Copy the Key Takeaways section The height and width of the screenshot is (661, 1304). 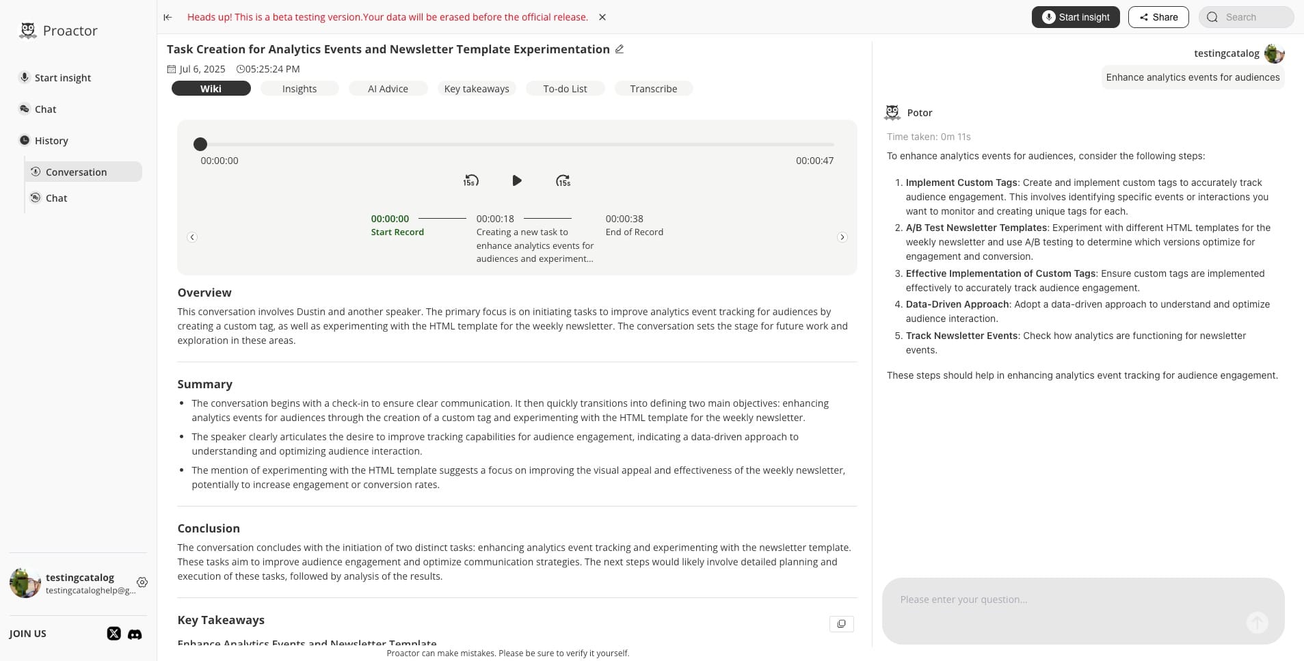click(841, 623)
